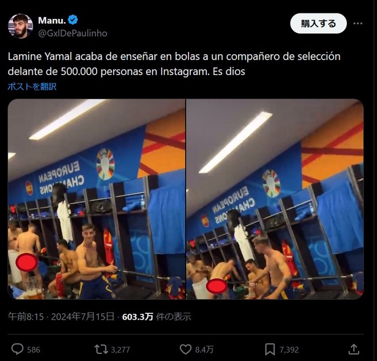
Task: Open the right locker room image
Action: point(275,199)
